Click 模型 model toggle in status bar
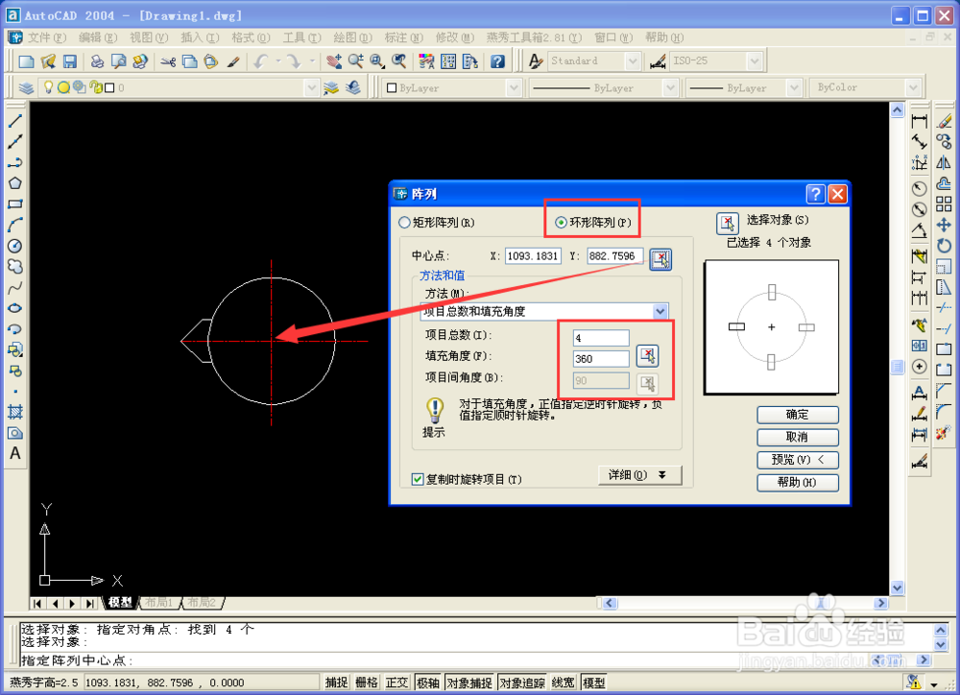This screenshot has width=960, height=695. coord(593,683)
